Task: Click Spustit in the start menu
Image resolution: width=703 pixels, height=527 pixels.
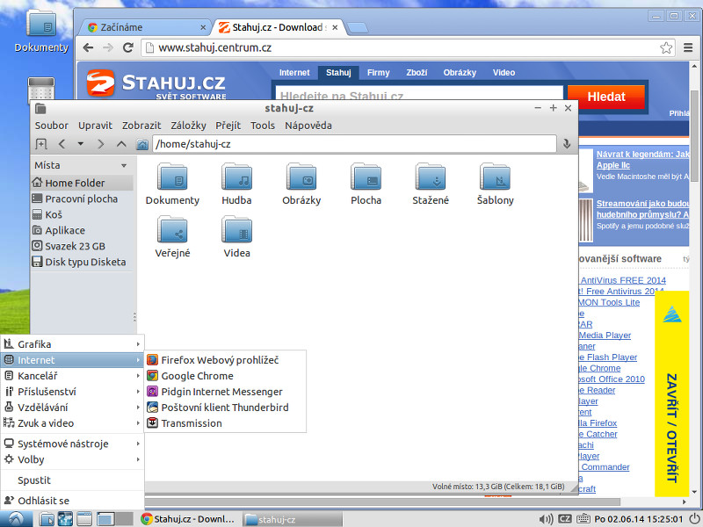Action: pos(72,480)
